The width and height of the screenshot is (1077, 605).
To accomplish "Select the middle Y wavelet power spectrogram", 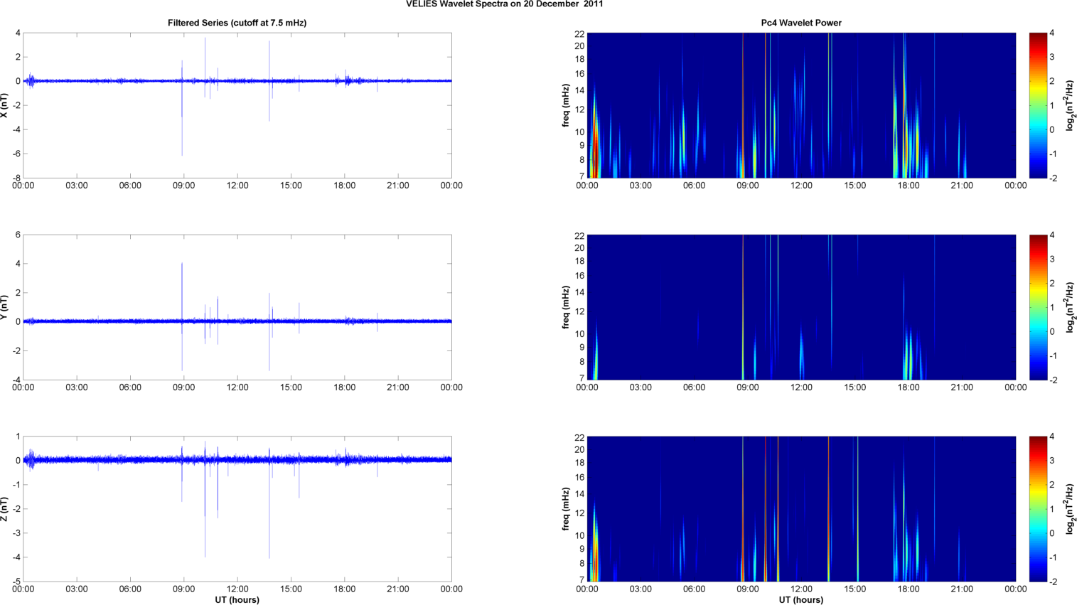I will coord(801,307).
